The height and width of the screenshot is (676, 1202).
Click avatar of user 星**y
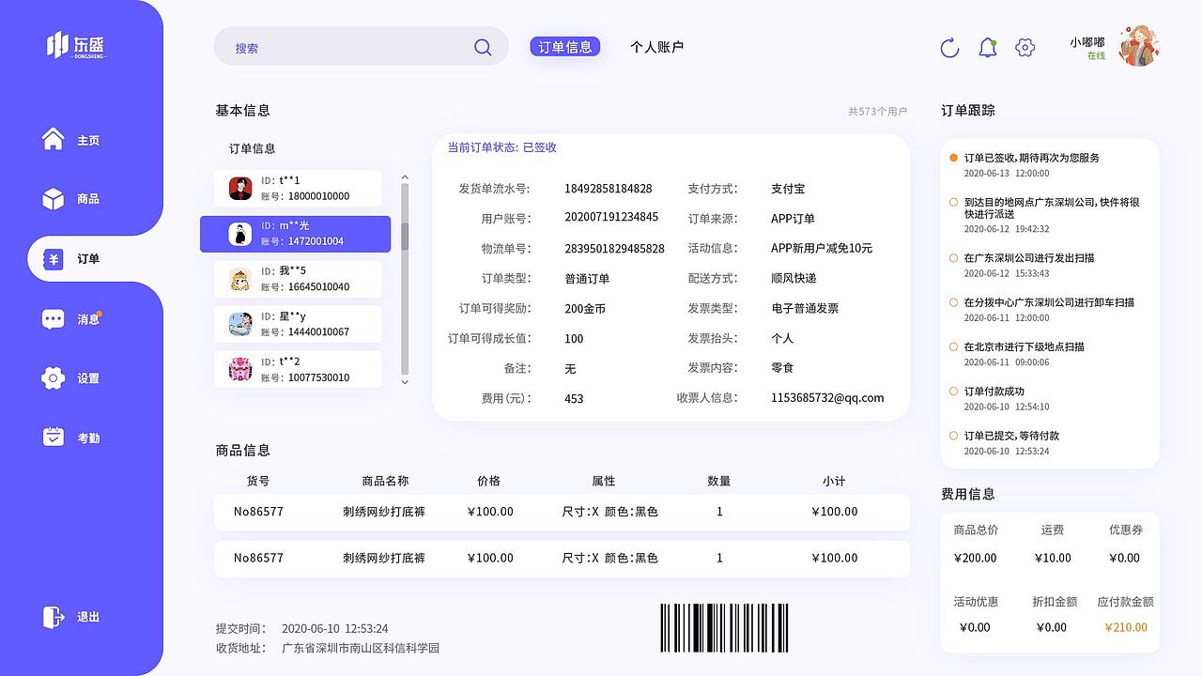240,325
